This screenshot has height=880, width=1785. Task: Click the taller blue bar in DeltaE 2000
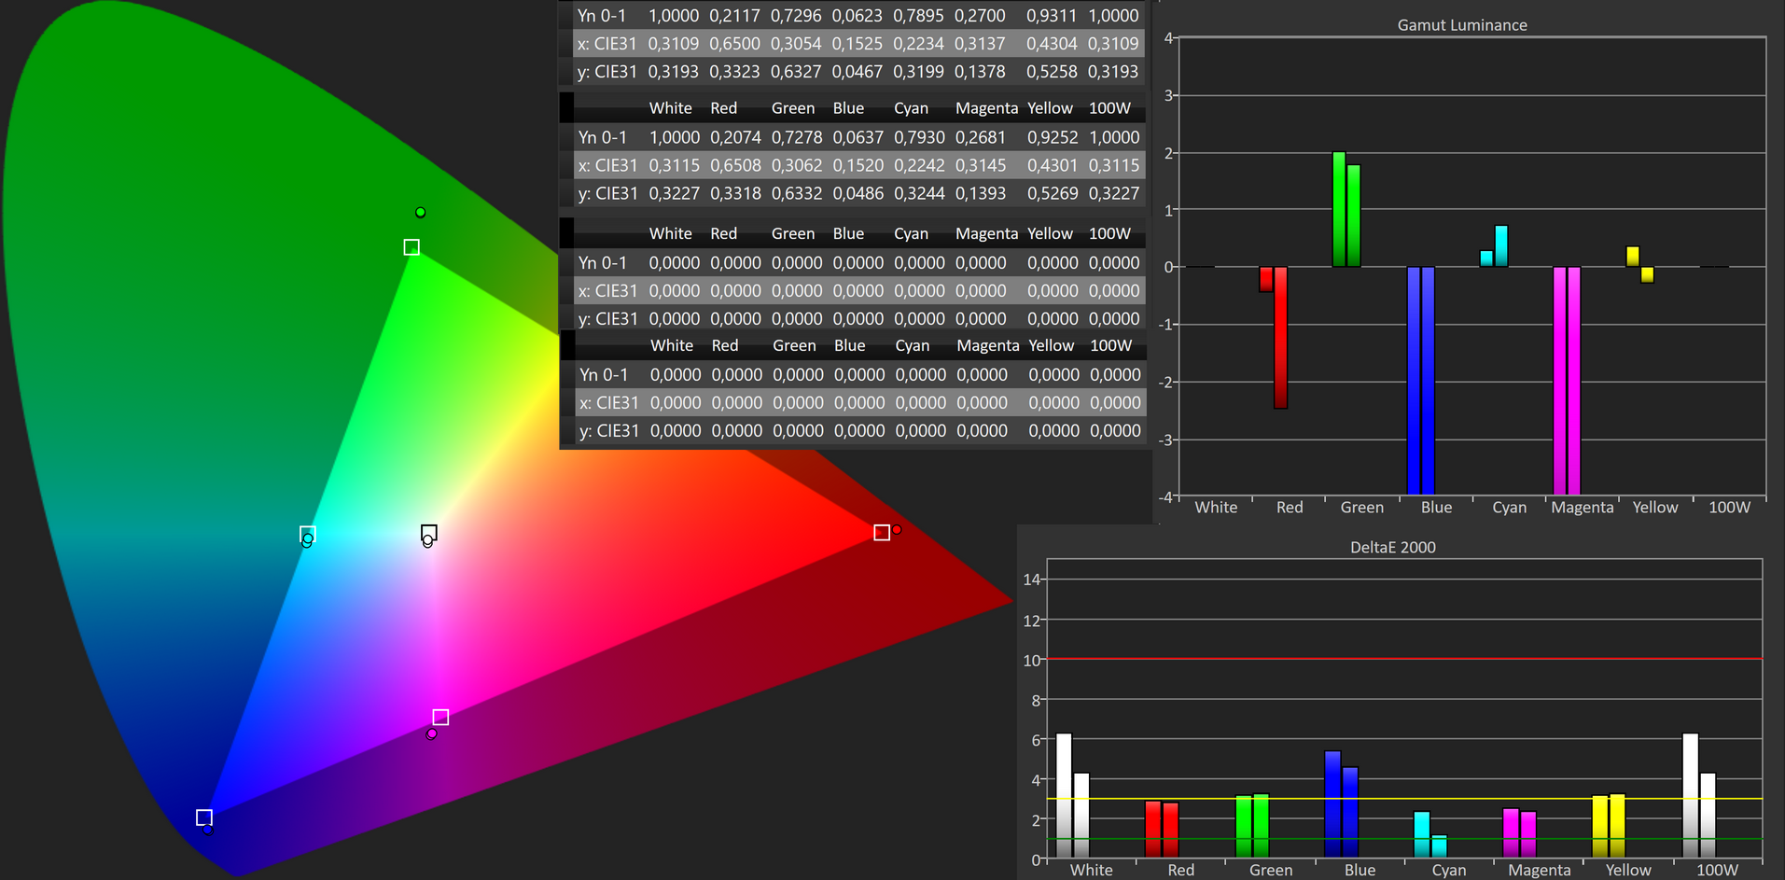click(1332, 803)
